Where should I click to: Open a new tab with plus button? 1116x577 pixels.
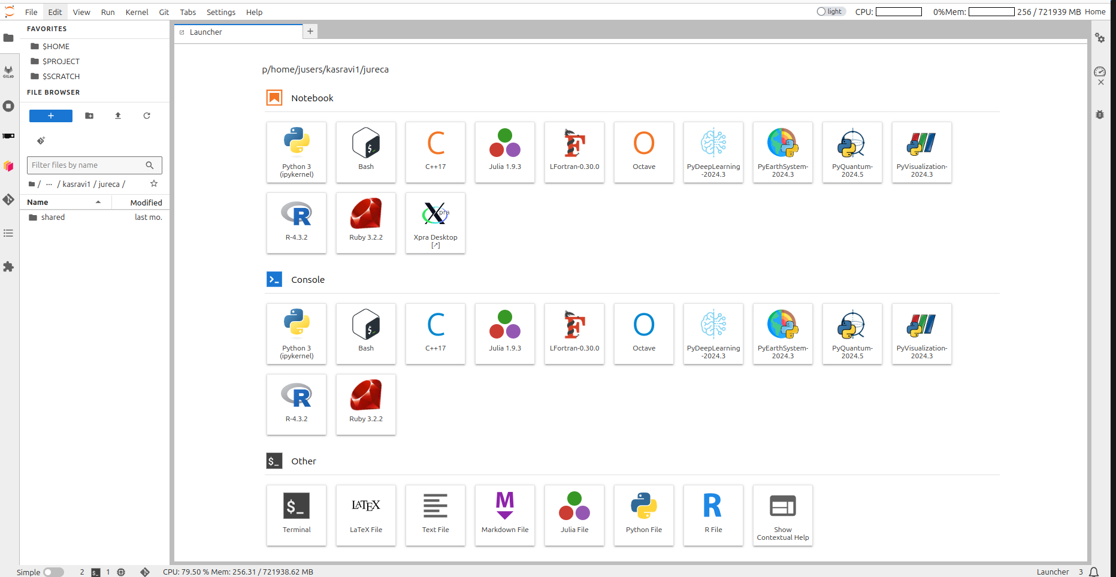[310, 31]
